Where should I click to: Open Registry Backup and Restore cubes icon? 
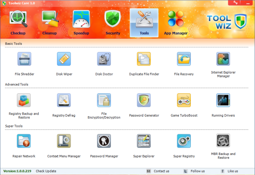tap(24, 100)
